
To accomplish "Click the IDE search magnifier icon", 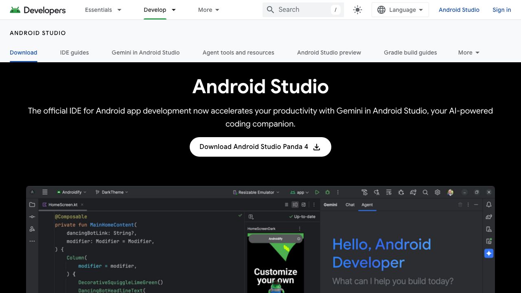I will click(425, 192).
